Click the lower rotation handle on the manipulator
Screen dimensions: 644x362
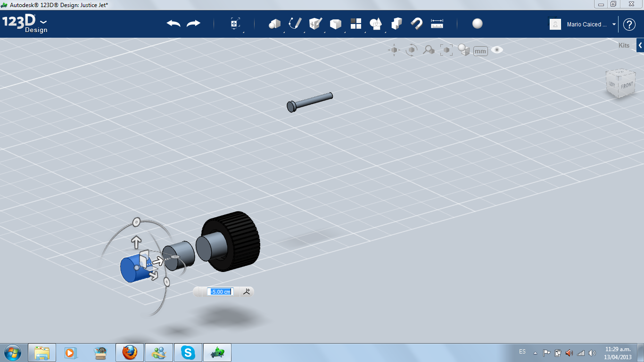(166, 281)
